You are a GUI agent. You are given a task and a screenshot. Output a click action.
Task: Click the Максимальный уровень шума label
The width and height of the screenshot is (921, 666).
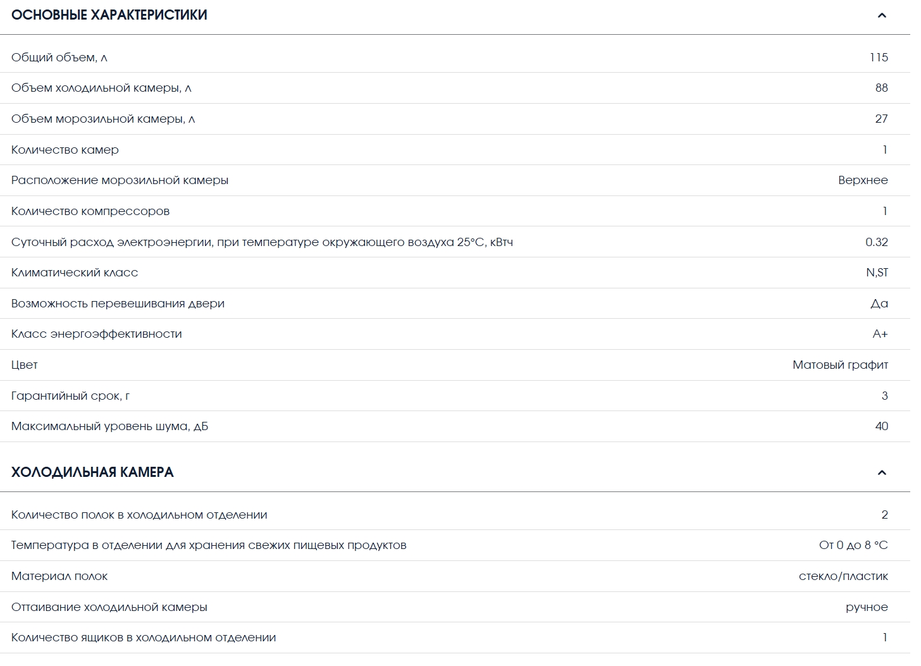coord(109,426)
